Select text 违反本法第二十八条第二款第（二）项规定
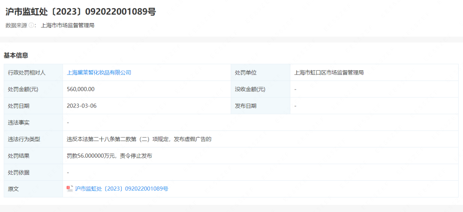This screenshot has height=212, width=463. [117, 139]
